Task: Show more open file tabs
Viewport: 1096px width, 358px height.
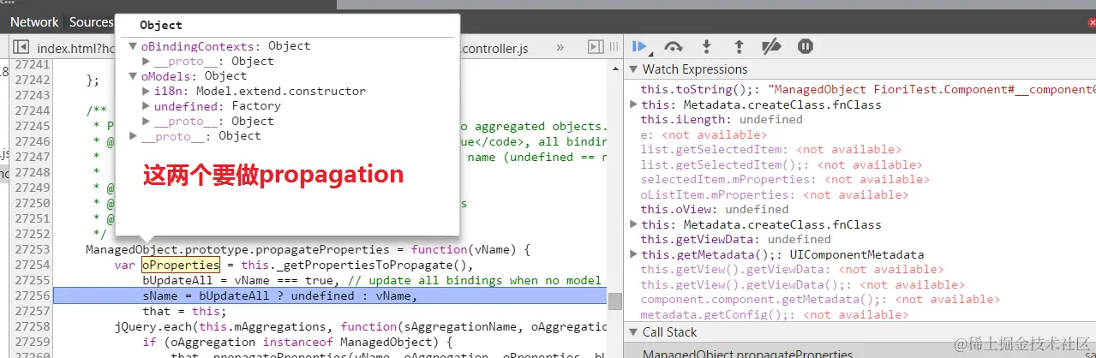Action: tap(560, 47)
